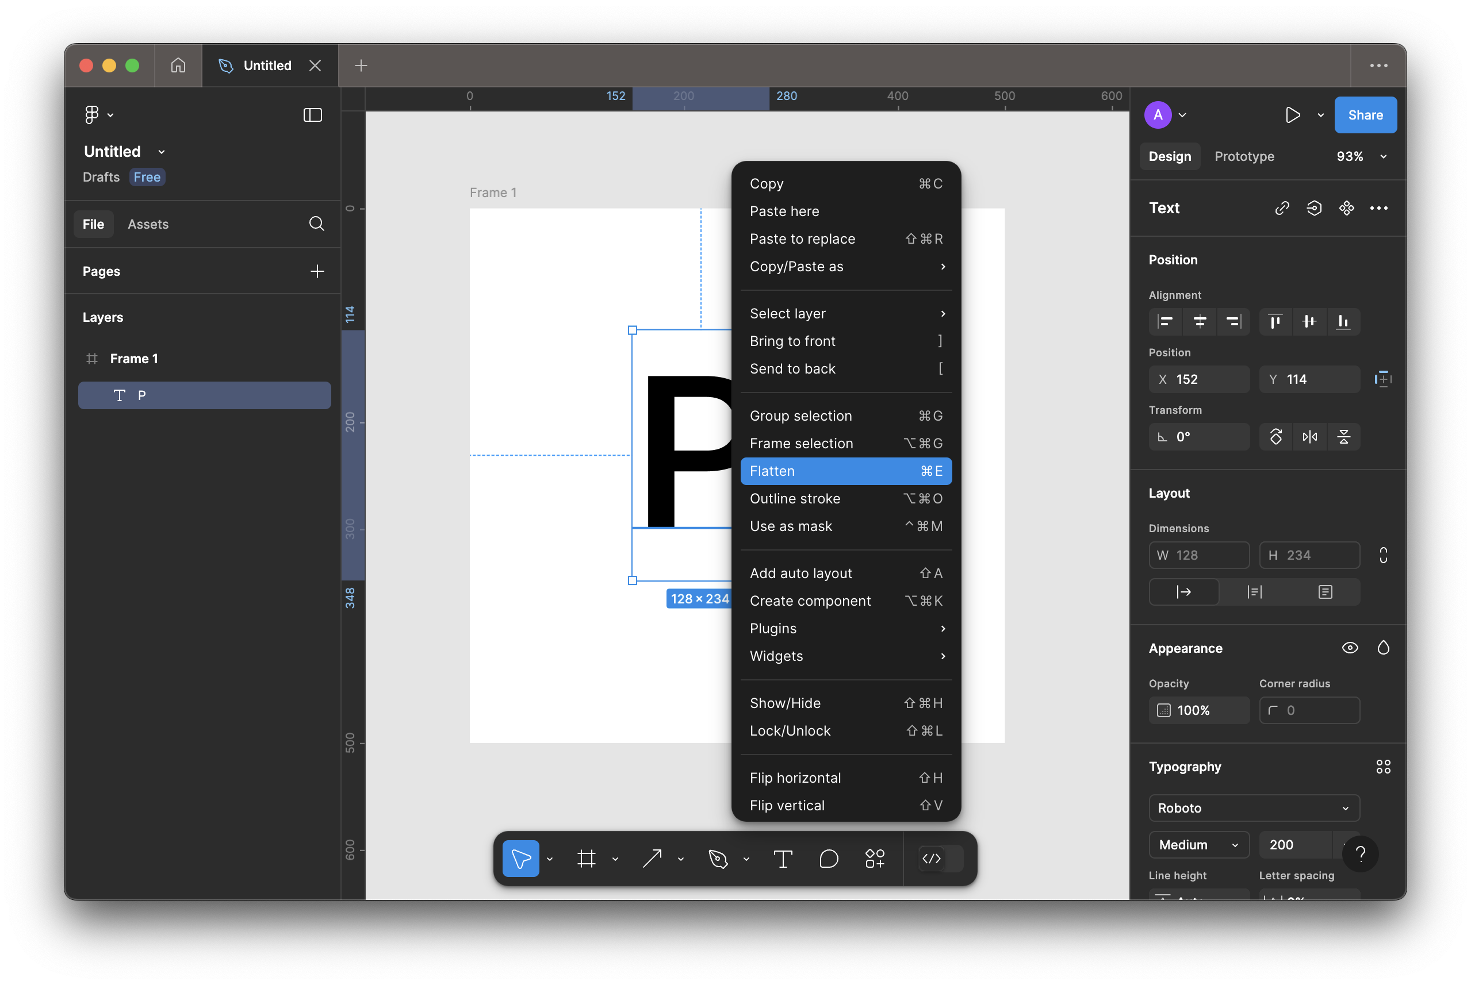Open Copy/Paste as submenu
1471x985 pixels.
[x=846, y=266]
